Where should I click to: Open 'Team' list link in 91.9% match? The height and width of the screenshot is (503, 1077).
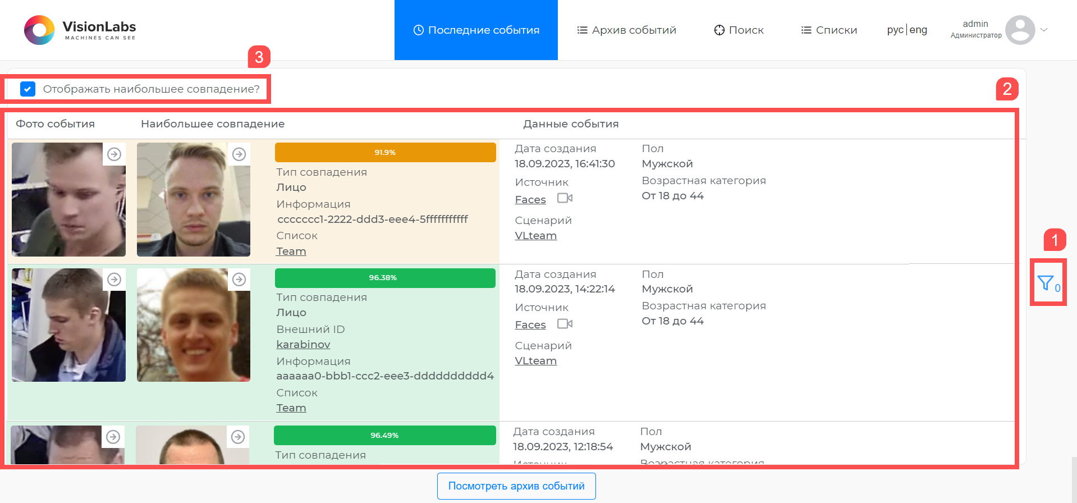(x=291, y=251)
